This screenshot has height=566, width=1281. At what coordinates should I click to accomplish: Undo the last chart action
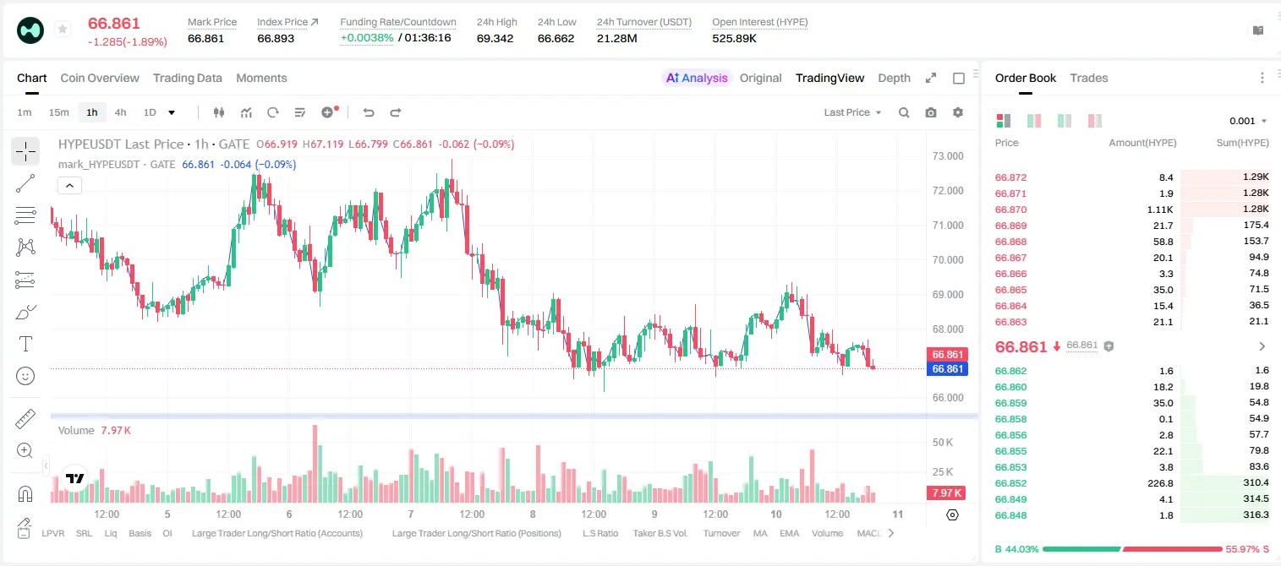pos(368,112)
